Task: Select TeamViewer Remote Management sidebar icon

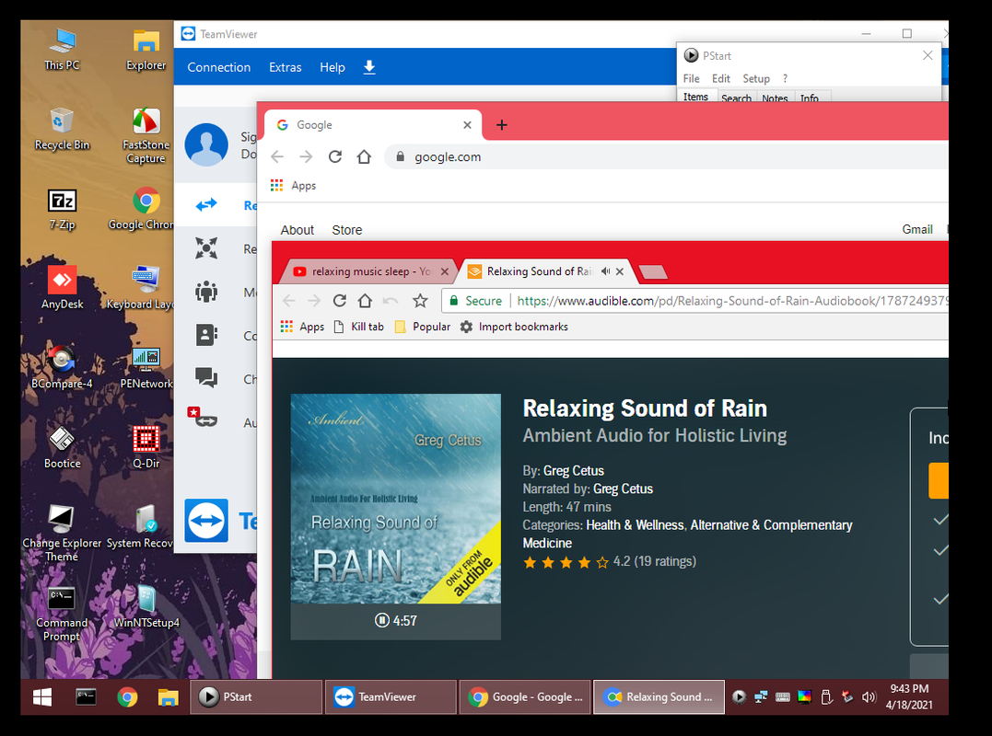Action: 206,248
